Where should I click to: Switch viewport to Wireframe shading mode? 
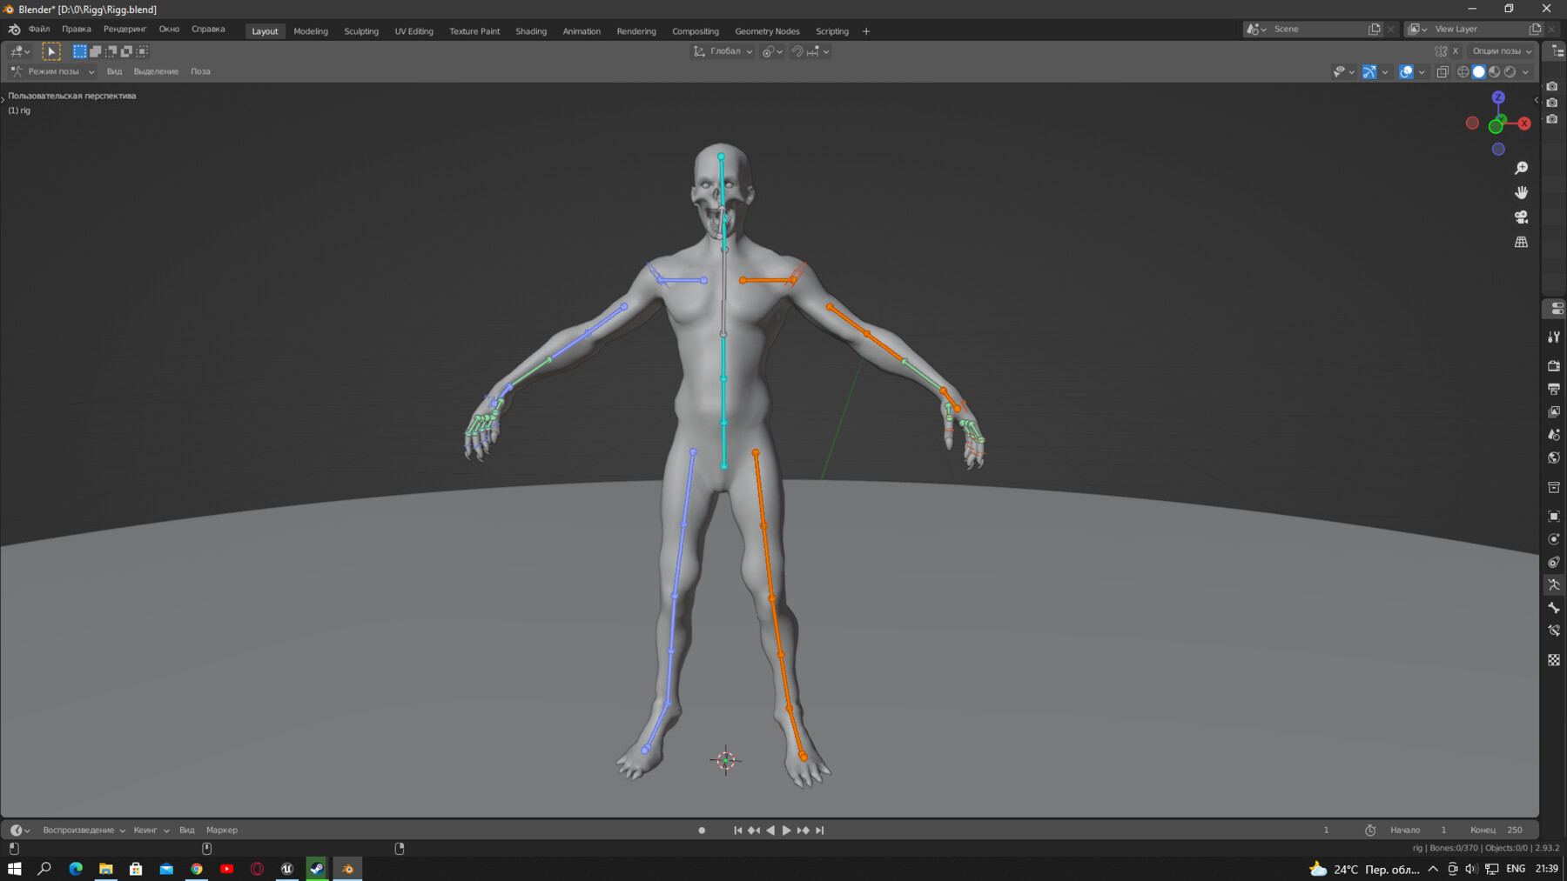click(x=1463, y=72)
